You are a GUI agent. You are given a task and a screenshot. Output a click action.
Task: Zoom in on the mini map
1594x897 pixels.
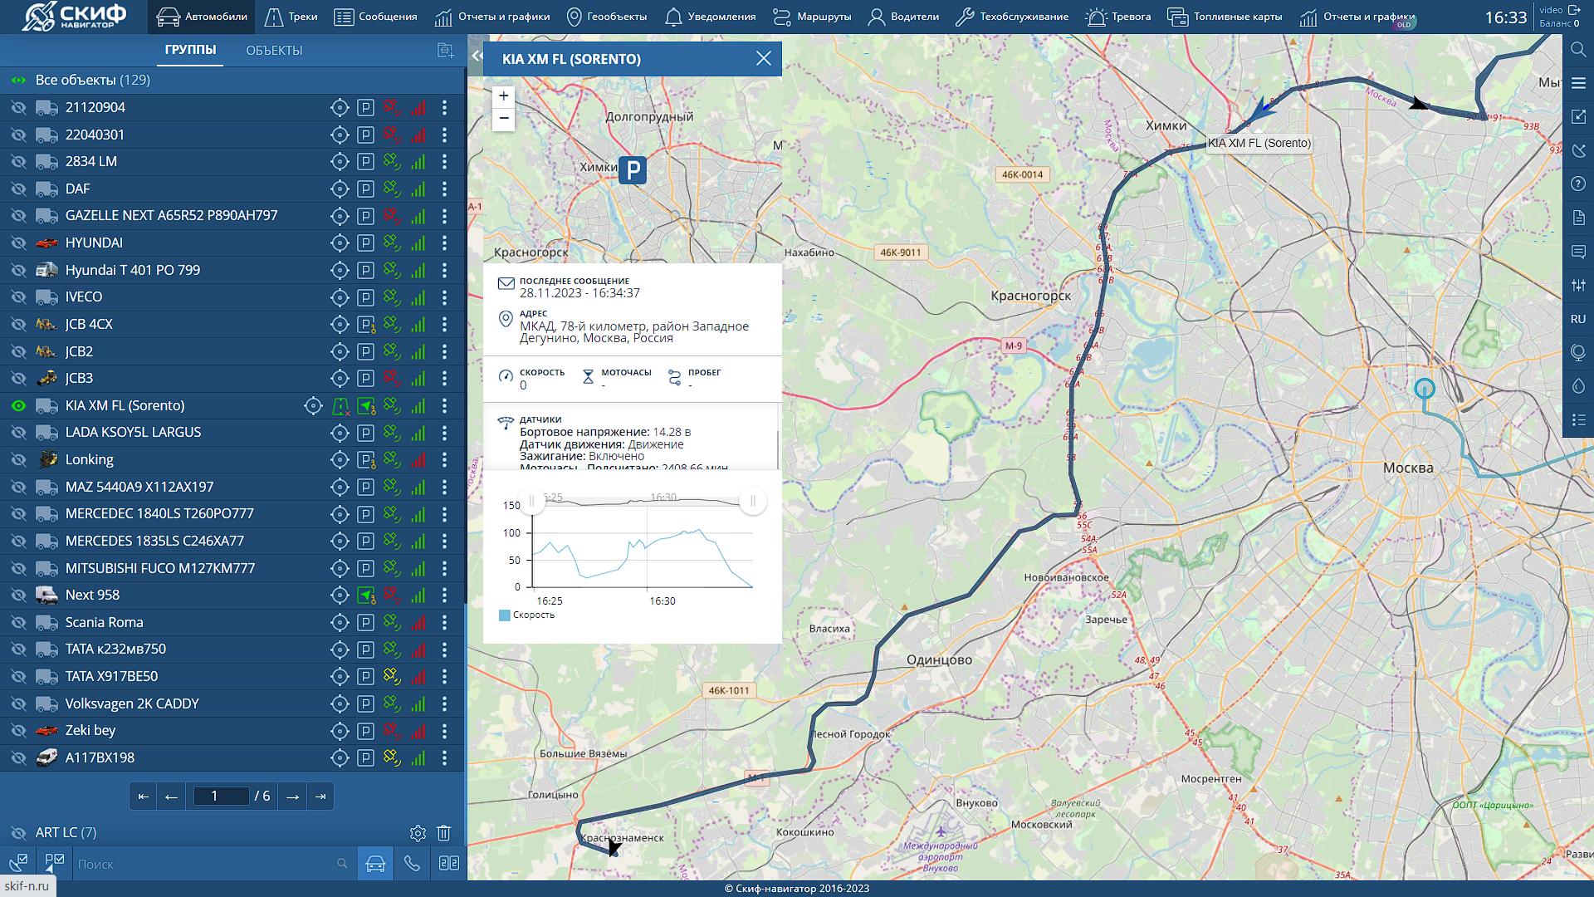tap(503, 96)
